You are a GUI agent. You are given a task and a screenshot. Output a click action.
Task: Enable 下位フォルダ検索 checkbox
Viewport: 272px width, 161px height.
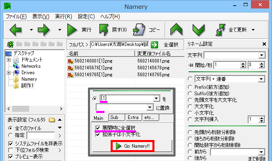pos(11,150)
